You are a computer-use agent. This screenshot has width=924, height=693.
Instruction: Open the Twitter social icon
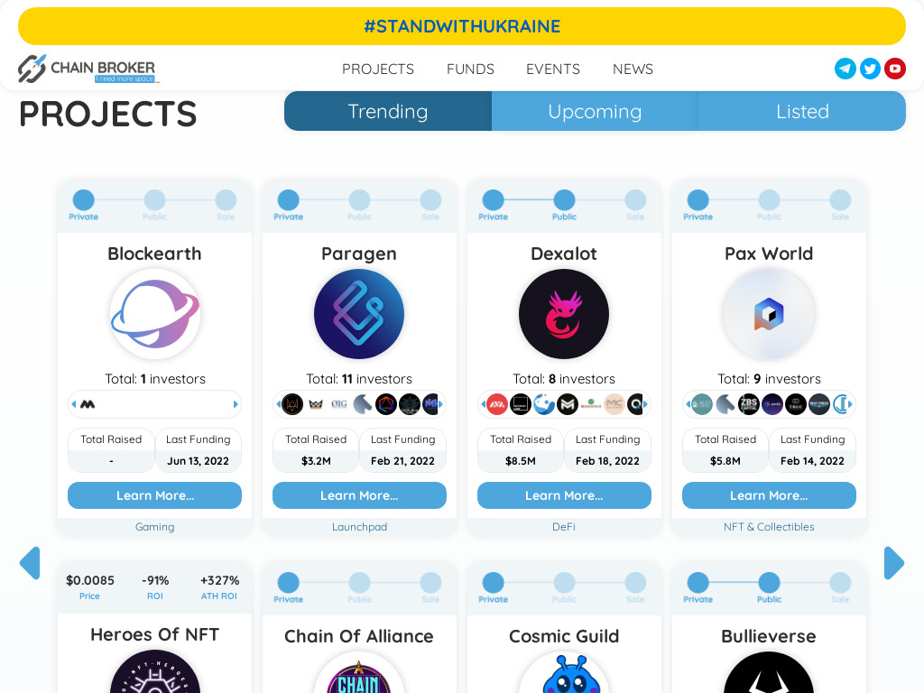[x=870, y=69]
